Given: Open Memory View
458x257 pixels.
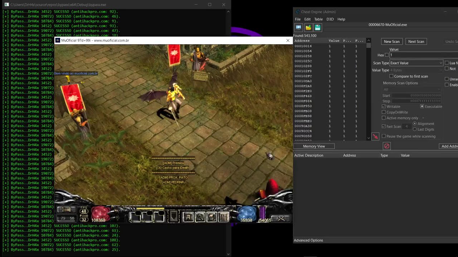Looking at the screenshot, I should 314,146.
